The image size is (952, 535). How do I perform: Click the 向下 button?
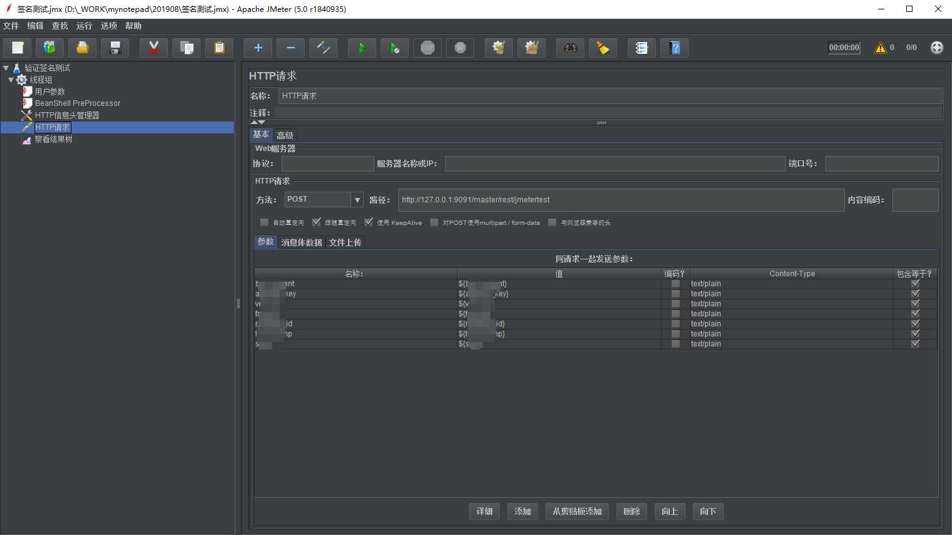point(708,512)
